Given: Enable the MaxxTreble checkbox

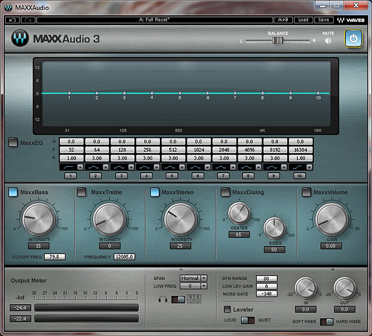Looking at the screenshot, I should pyautogui.click(x=81, y=192).
